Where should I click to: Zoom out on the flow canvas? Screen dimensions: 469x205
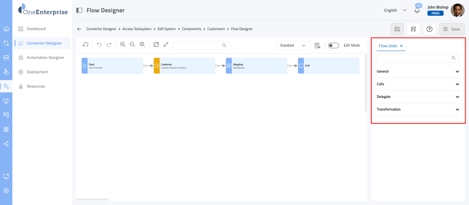click(x=132, y=45)
